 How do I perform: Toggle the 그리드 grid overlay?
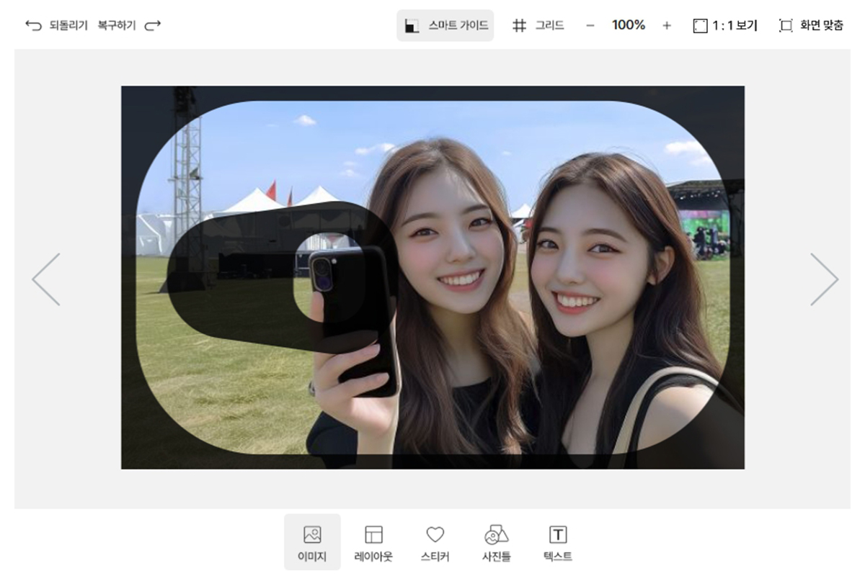[x=538, y=25]
